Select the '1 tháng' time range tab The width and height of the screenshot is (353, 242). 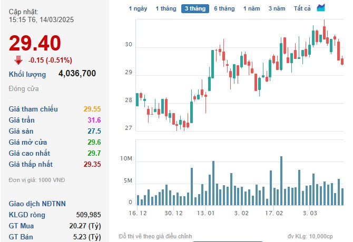pyautogui.click(x=166, y=8)
